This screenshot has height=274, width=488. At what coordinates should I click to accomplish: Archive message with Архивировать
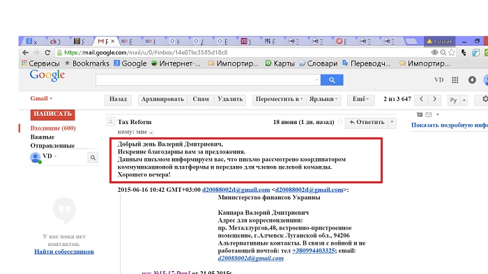coord(162,99)
